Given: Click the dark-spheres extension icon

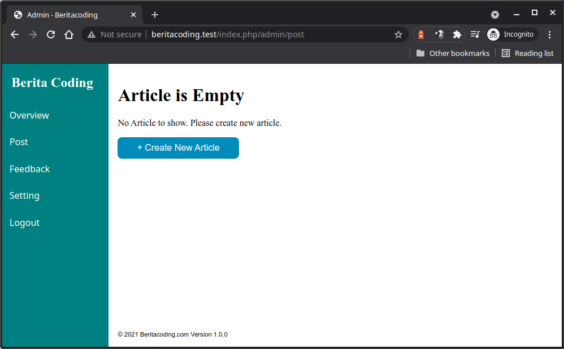Looking at the screenshot, I should 440,34.
